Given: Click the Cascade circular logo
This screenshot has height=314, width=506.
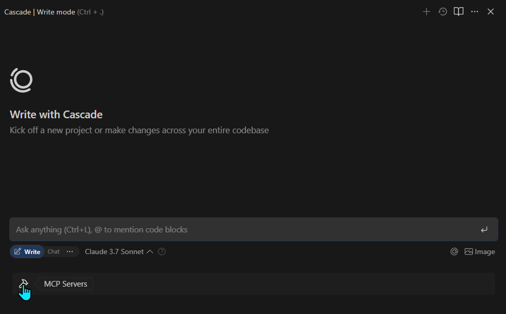Looking at the screenshot, I should tap(21, 80).
